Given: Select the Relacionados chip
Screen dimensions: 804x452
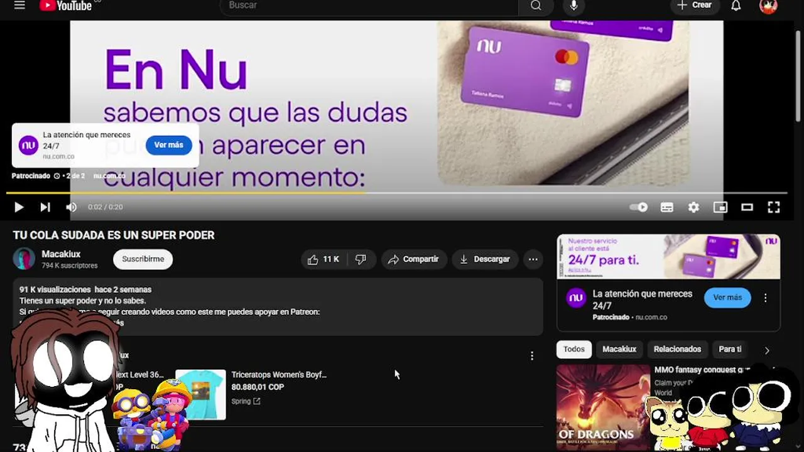Looking at the screenshot, I should [677, 349].
